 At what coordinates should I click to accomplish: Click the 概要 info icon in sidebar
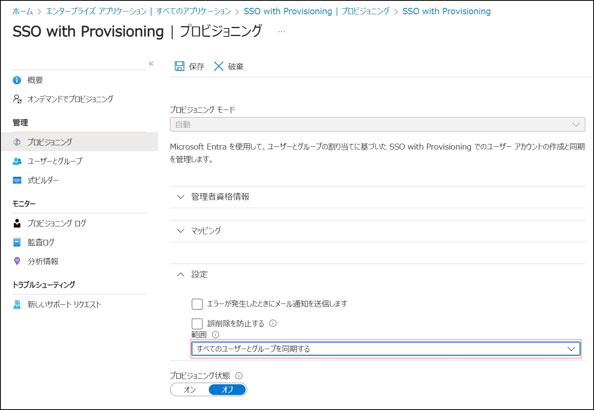coord(17,80)
